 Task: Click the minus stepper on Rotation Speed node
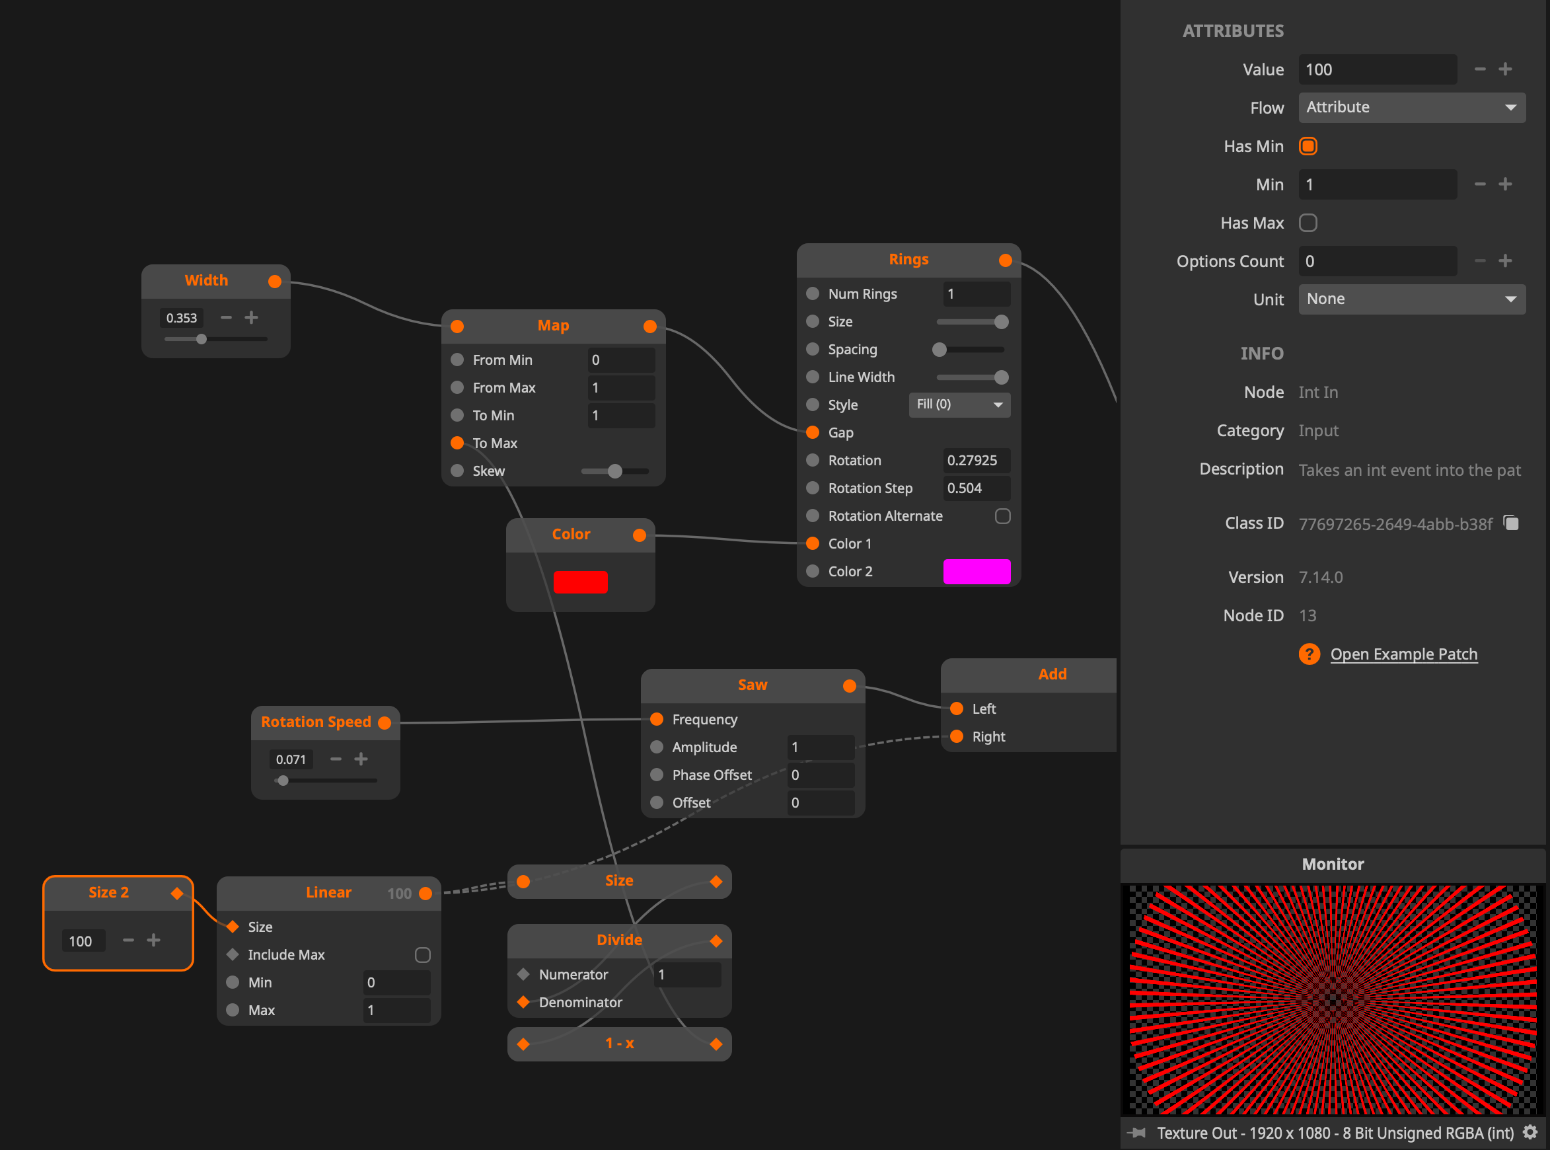click(x=336, y=759)
